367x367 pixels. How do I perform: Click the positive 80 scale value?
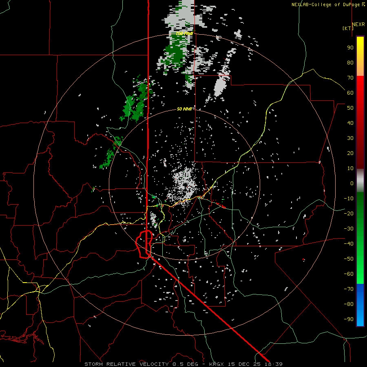350,62
